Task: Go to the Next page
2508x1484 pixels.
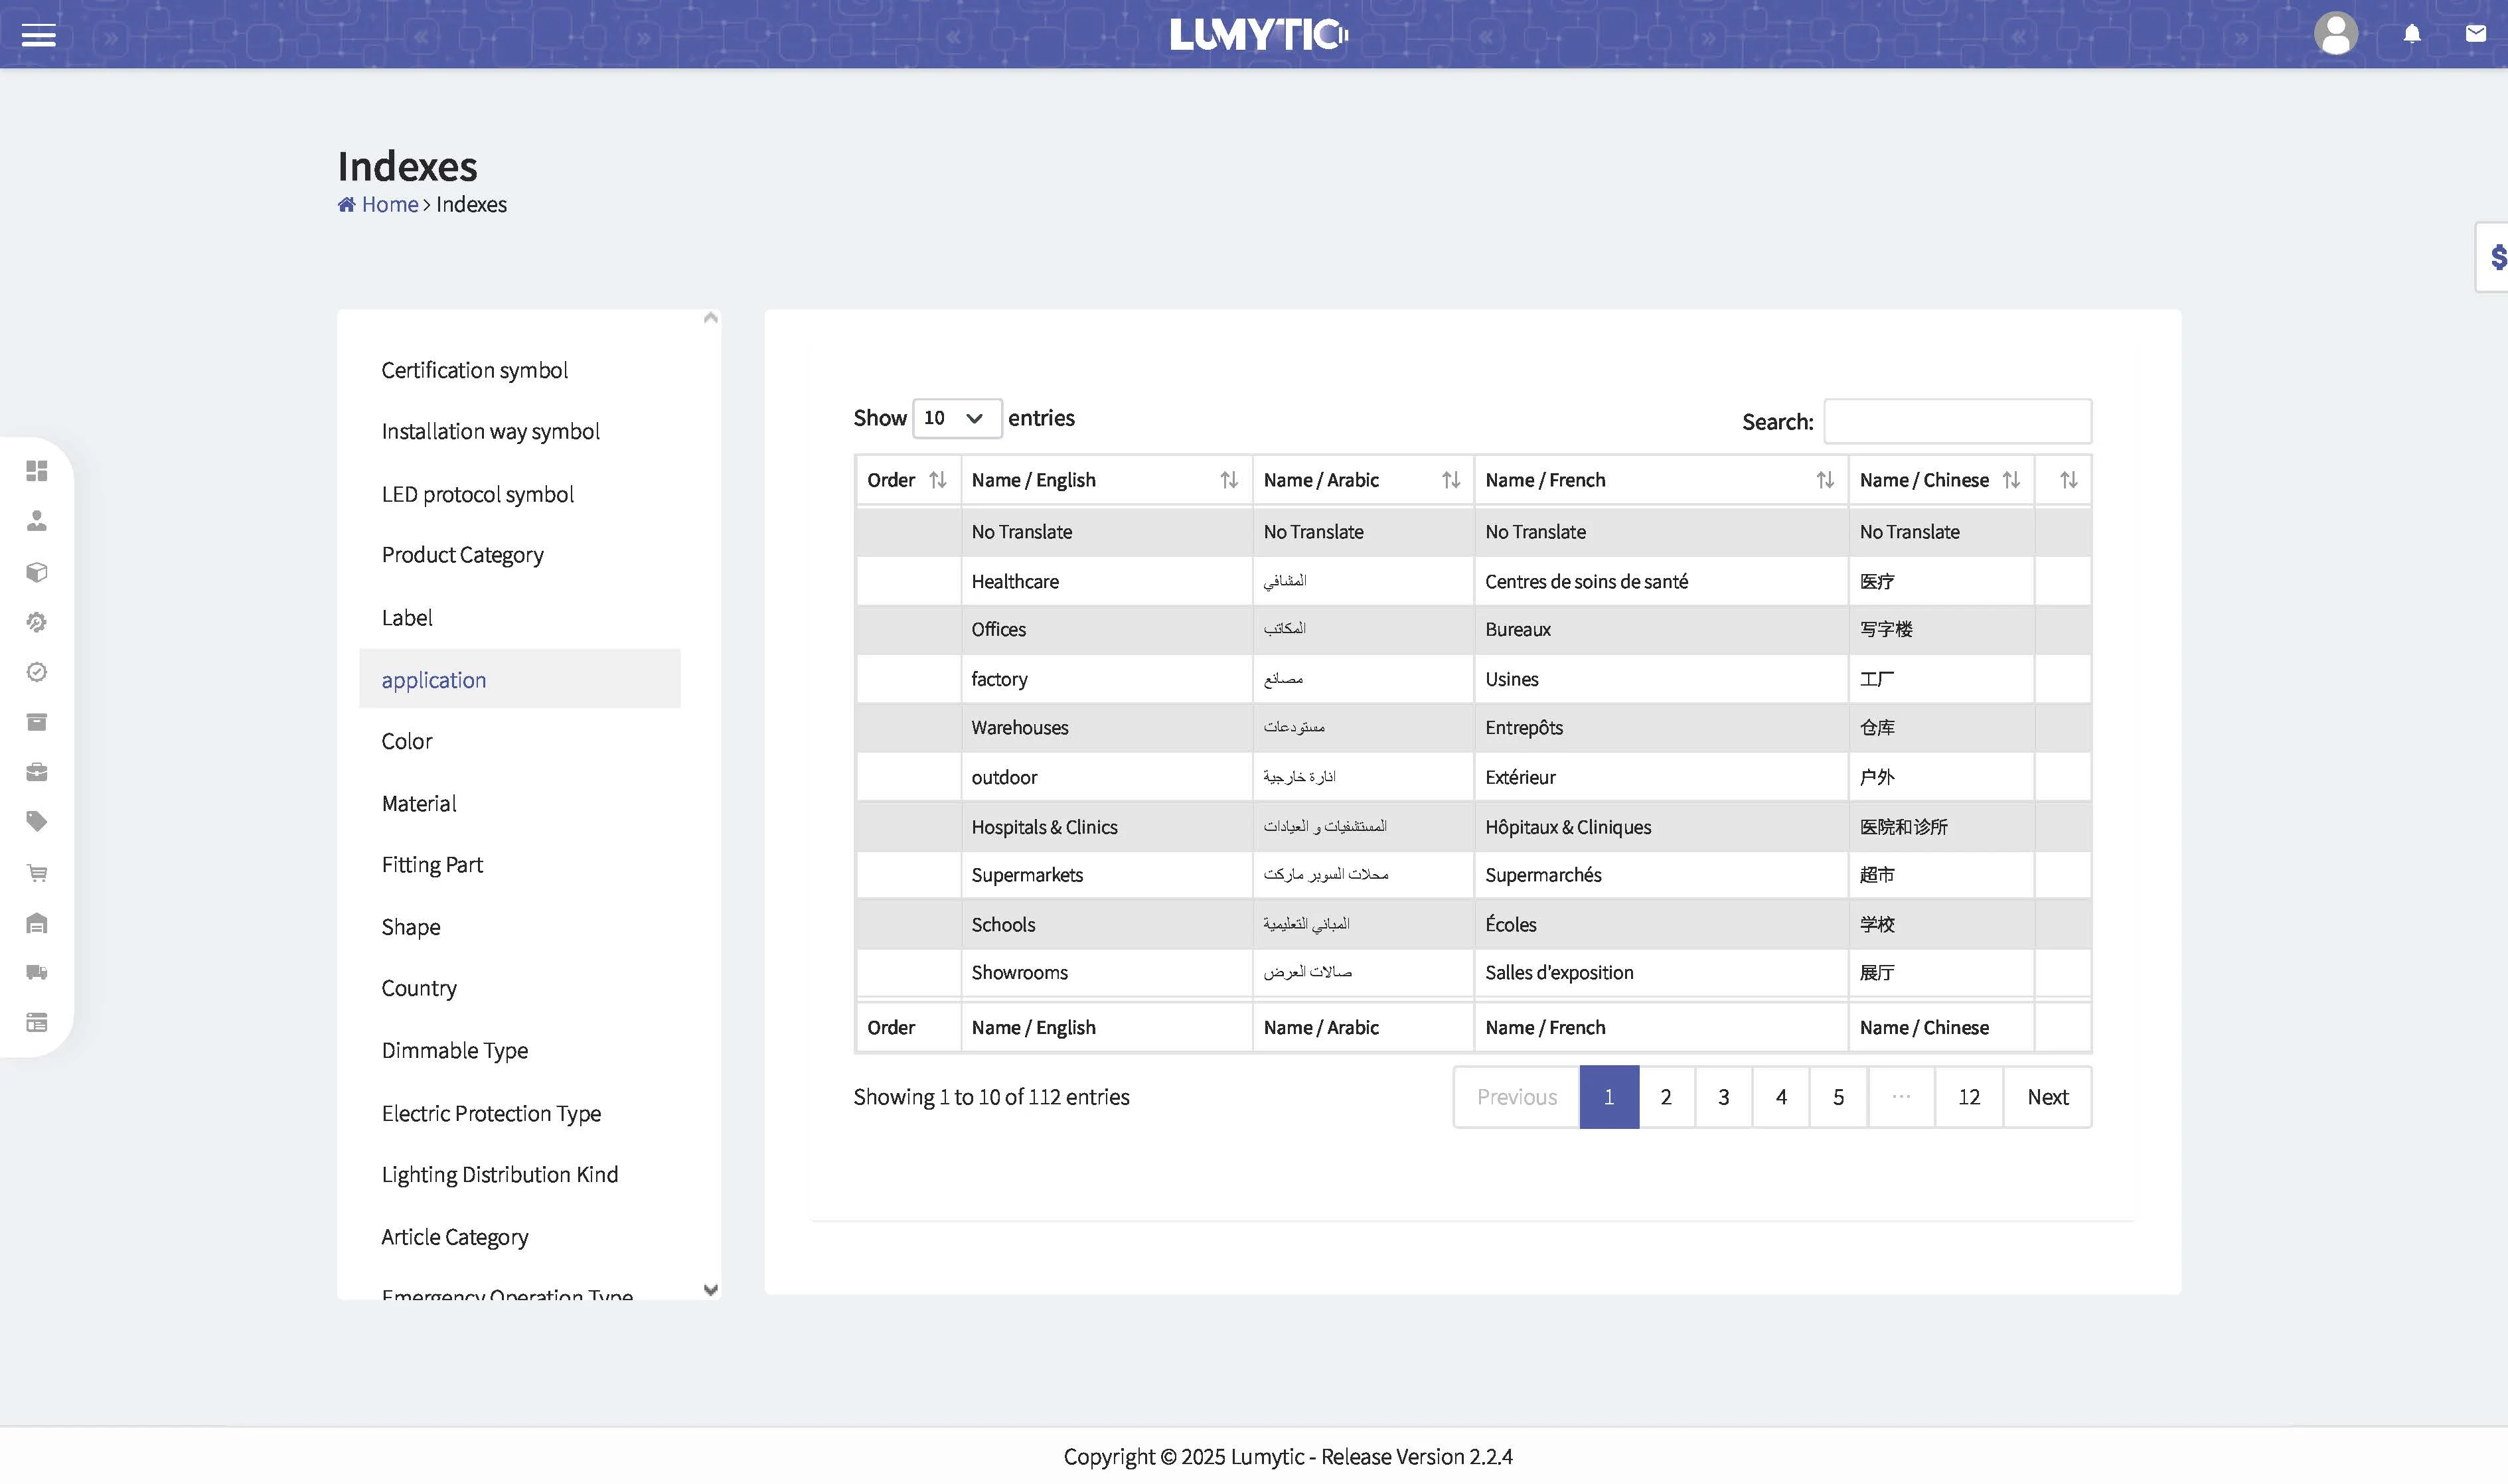Action: tap(2047, 1097)
